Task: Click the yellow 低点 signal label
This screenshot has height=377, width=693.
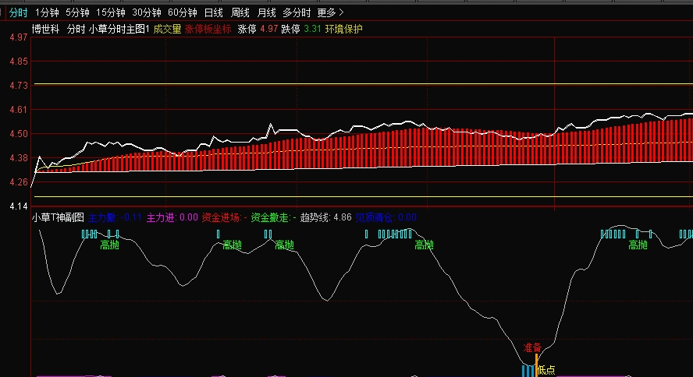Action: pyautogui.click(x=546, y=370)
